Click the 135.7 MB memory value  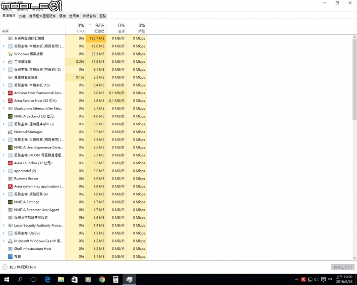[97, 38]
